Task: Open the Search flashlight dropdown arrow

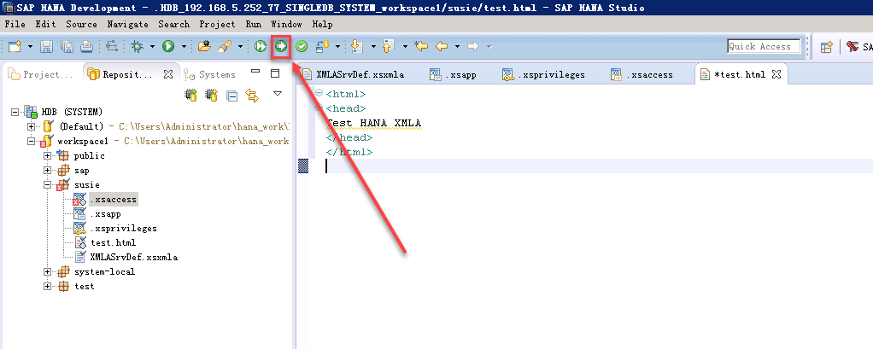Action: tap(240, 47)
